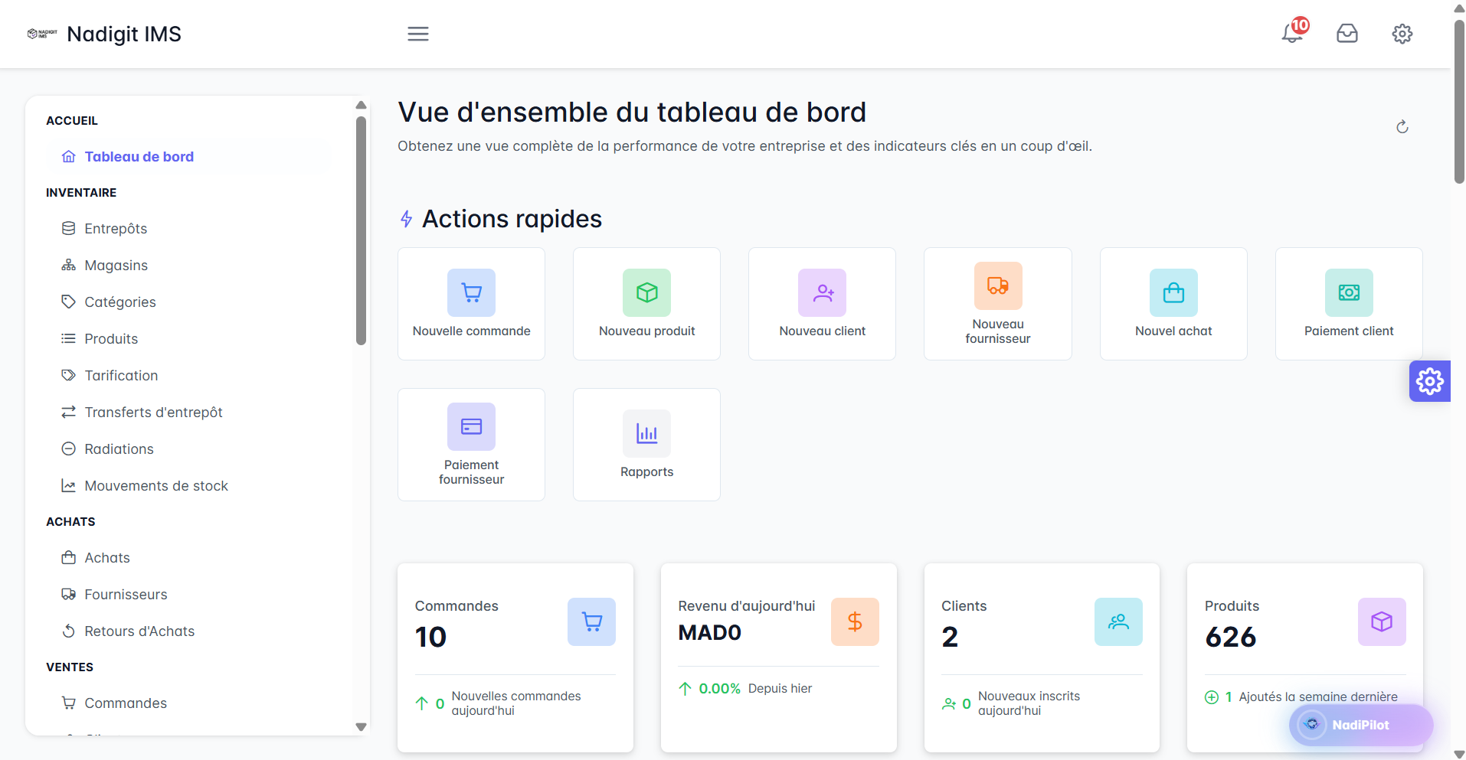Click the Entrepôts database icon
Viewport: 1466px width, 760px height.
(x=69, y=229)
